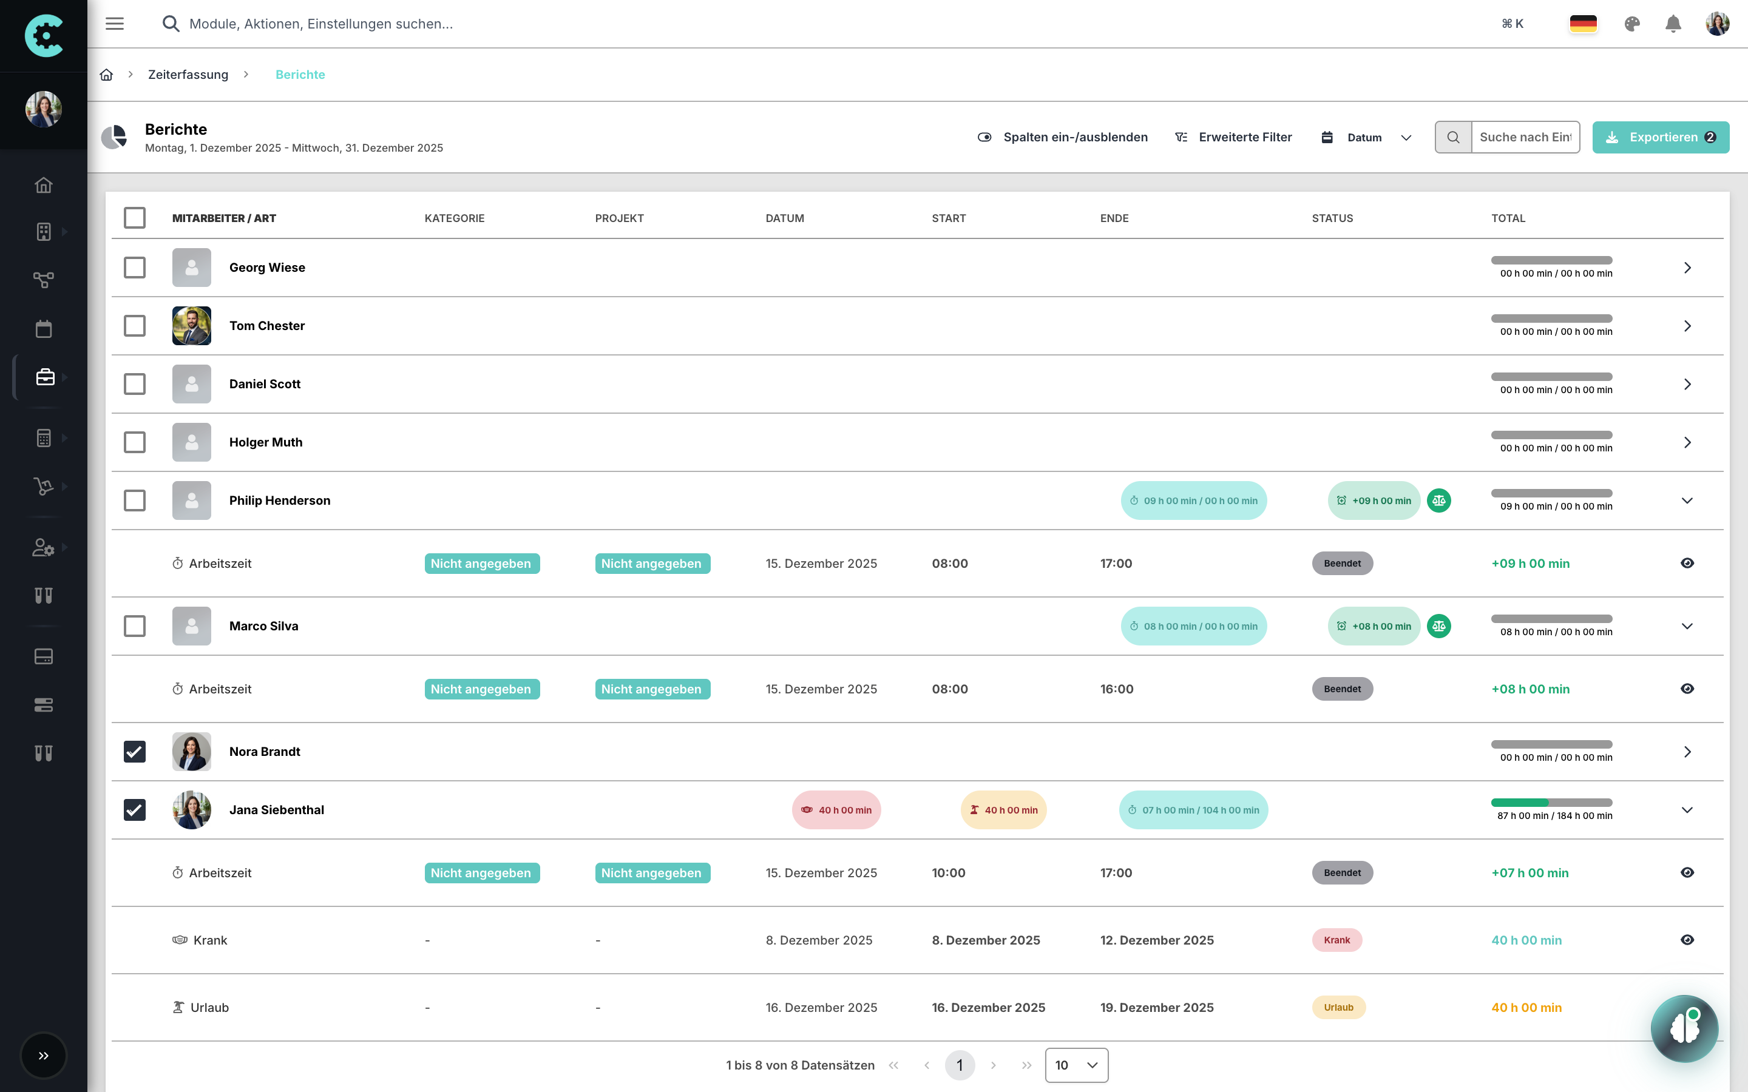Open the calendar icon in the sidebar

[x=44, y=329]
